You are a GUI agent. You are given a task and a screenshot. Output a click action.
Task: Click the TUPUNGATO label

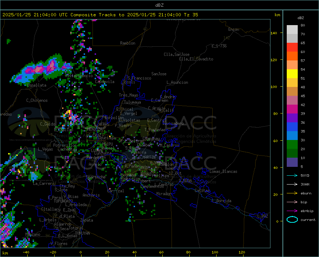pyautogui.click(x=63, y=201)
